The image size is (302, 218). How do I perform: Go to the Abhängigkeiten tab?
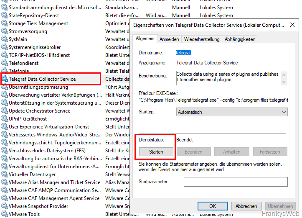(x=240, y=39)
